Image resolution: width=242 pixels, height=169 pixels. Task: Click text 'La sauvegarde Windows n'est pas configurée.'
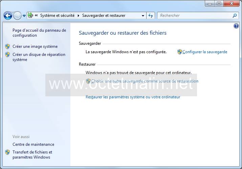126,52
